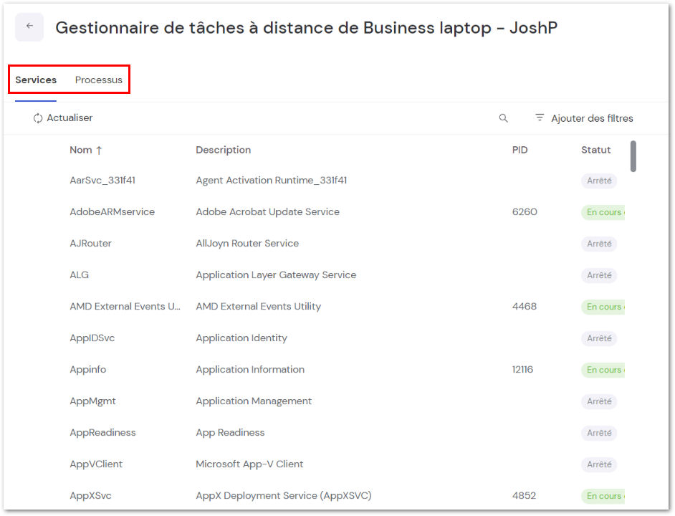Toggle sort arrow next to Nom
The image size is (675, 516).
[99, 150]
